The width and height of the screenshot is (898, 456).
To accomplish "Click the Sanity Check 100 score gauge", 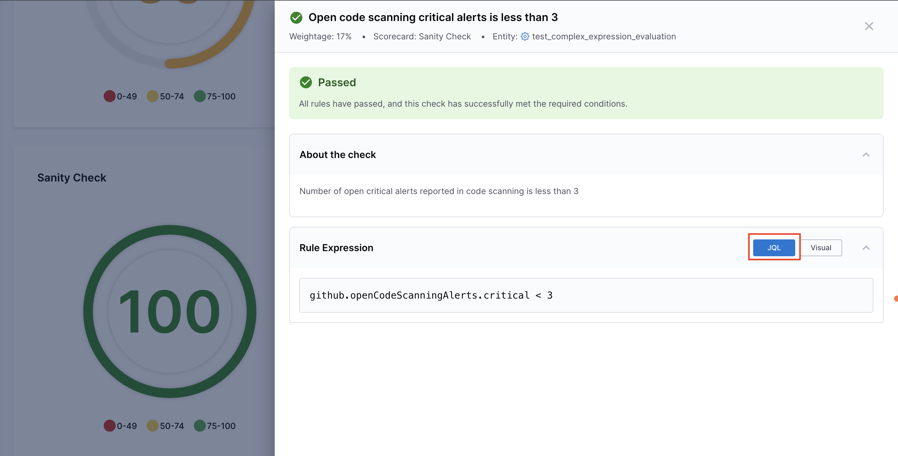I will (170, 311).
